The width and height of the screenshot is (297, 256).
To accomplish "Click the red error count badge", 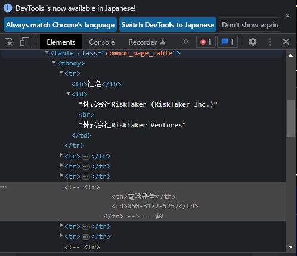I will [x=206, y=42].
